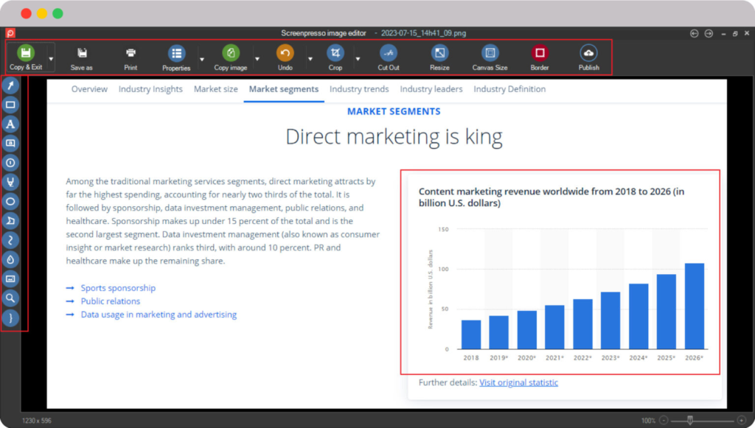Viewport: 755px width, 428px height.
Task: Activate the Magnifier tool
Action: coord(11,298)
